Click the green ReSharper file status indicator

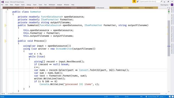[x=169, y=12]
